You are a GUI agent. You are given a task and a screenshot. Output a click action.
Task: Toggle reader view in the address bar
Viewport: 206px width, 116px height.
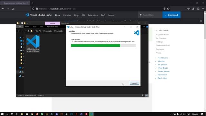[x=164, y=9]
